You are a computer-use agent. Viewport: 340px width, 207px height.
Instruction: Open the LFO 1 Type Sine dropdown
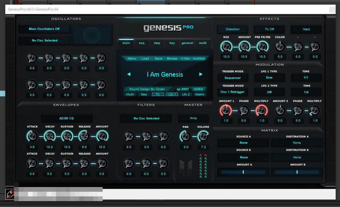click(x=269, y=78)
